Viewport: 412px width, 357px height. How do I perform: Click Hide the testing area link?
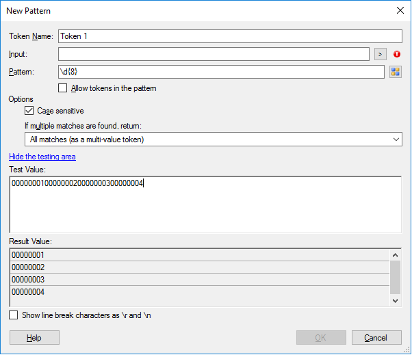tap(42, 157)
